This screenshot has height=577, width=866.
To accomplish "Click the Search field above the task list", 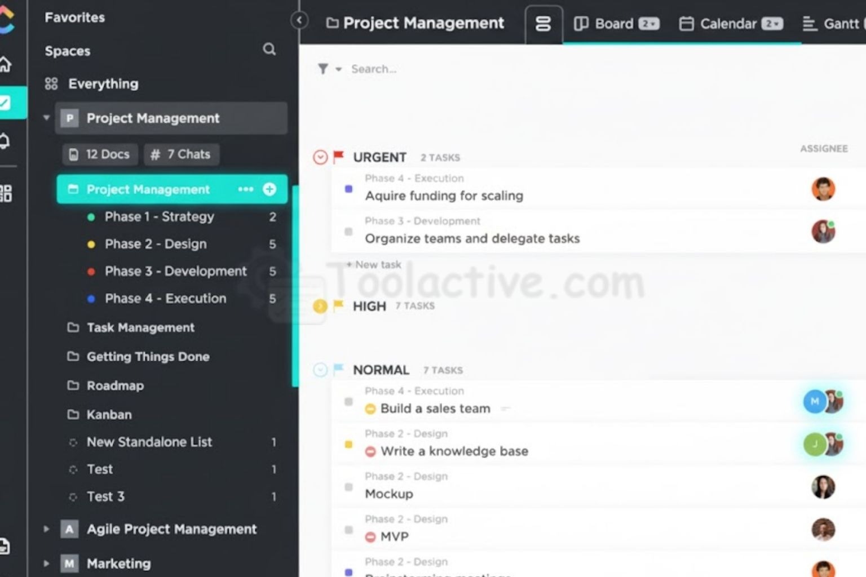I will (374, 69).
